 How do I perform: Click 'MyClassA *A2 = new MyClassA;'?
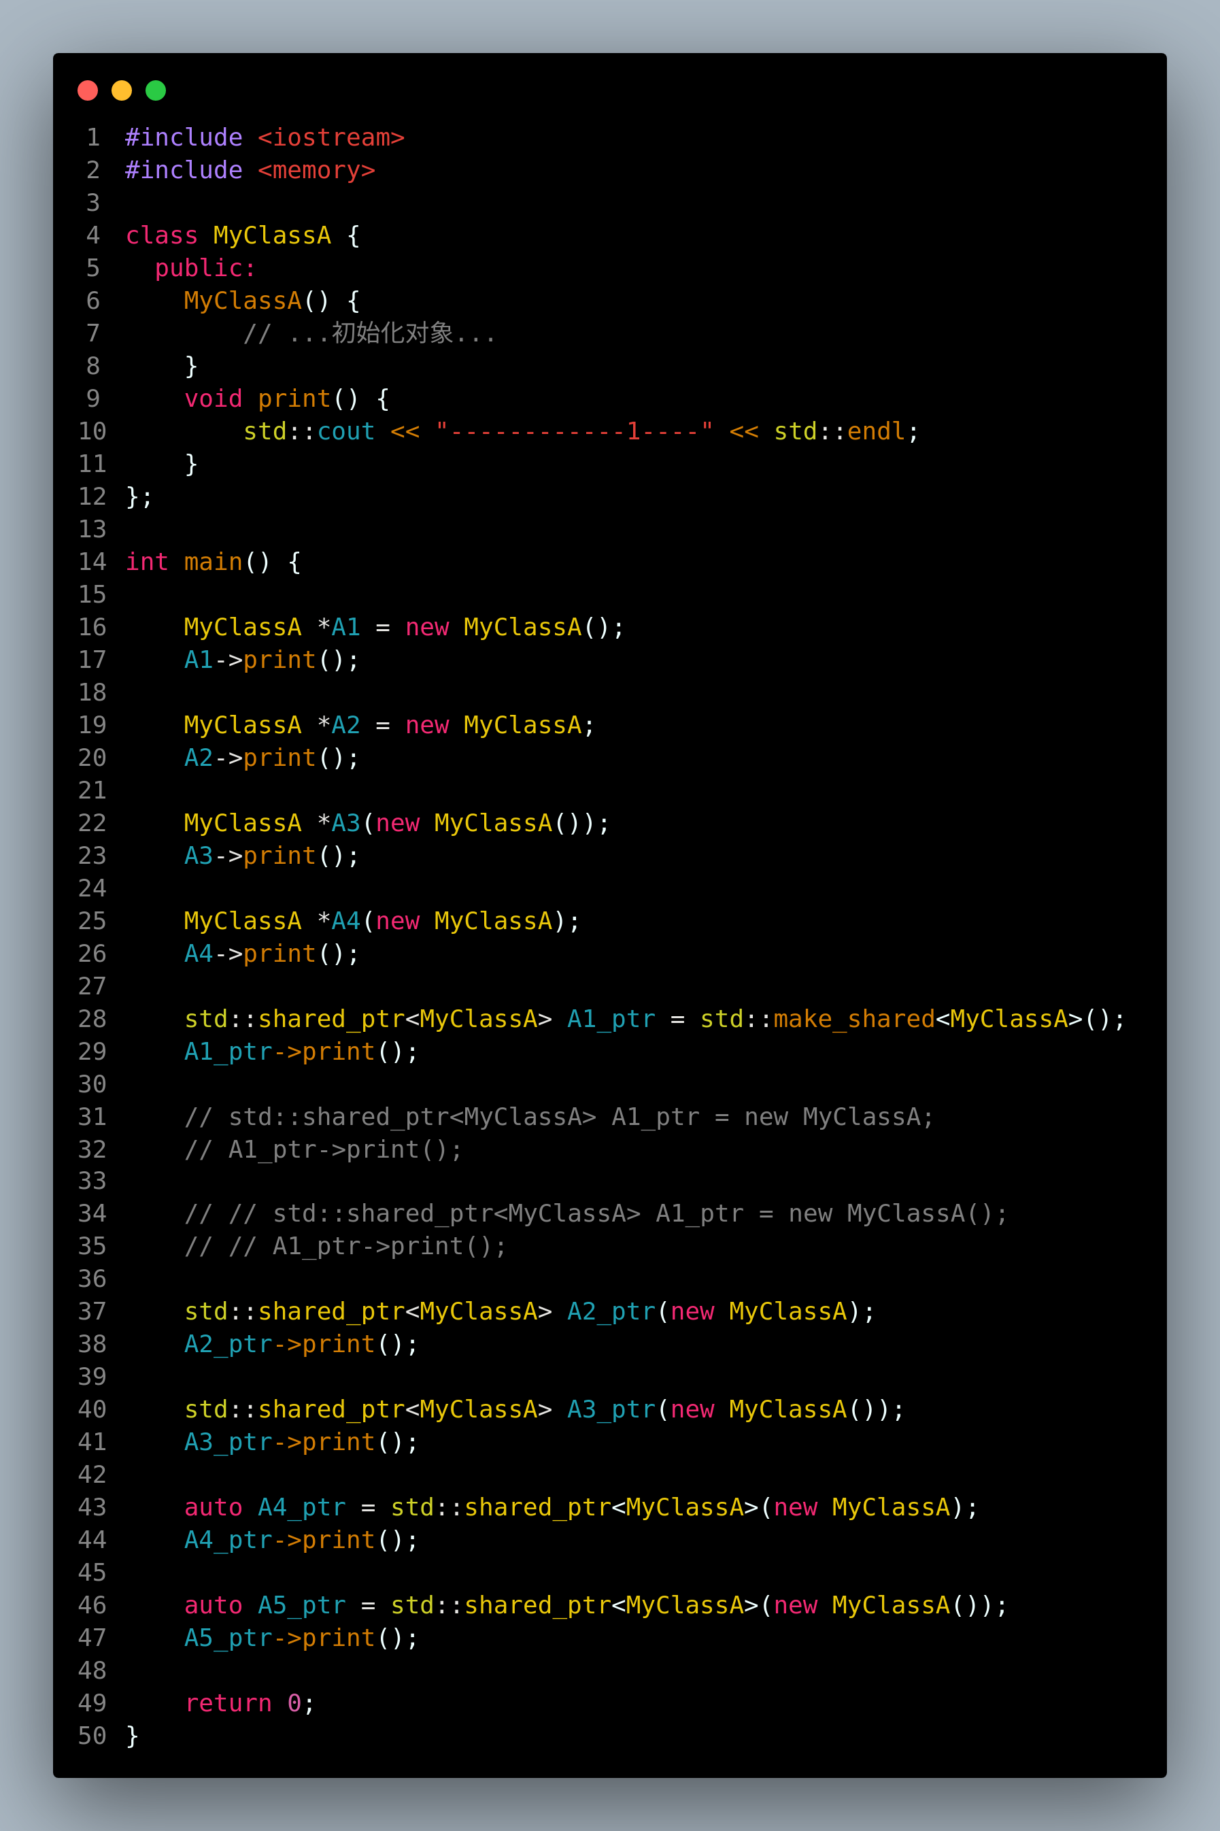click(x=390, y=725)
